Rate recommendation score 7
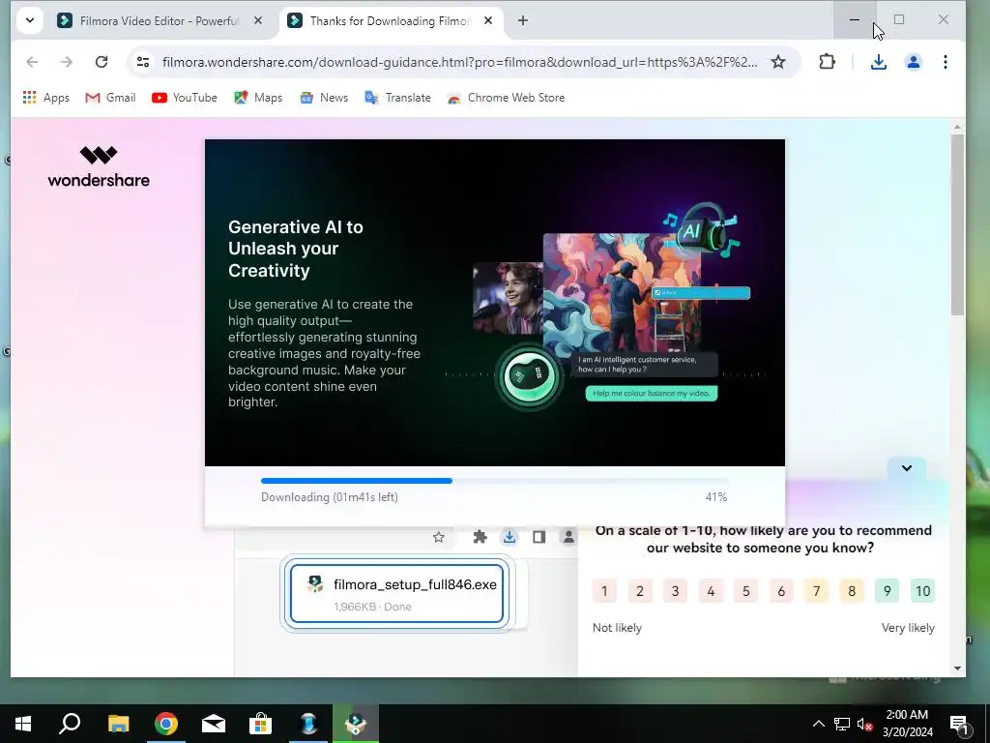990x743 pixels. 816,591
